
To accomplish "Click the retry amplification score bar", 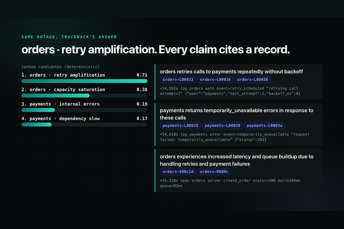I will [x=85, y=81].
